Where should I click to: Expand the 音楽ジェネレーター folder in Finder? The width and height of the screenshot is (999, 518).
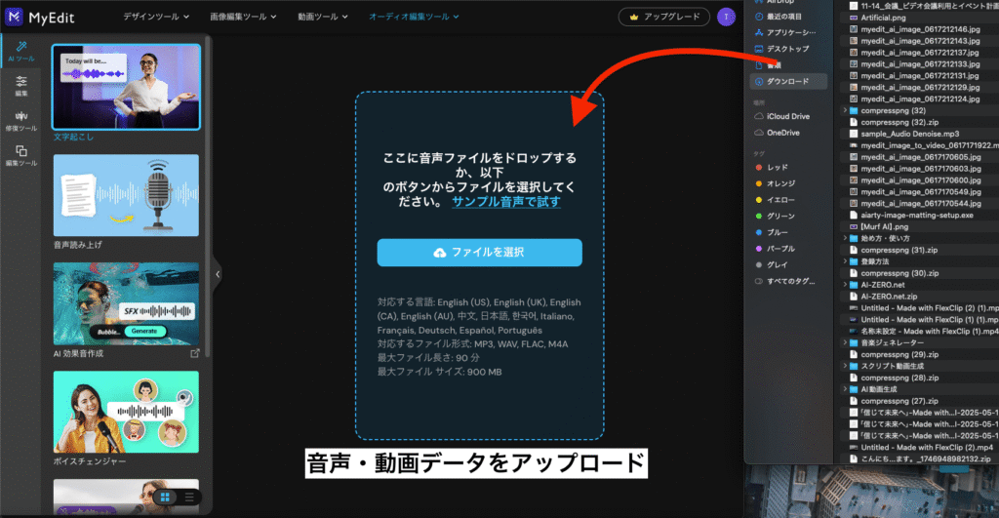pos(845,342)
